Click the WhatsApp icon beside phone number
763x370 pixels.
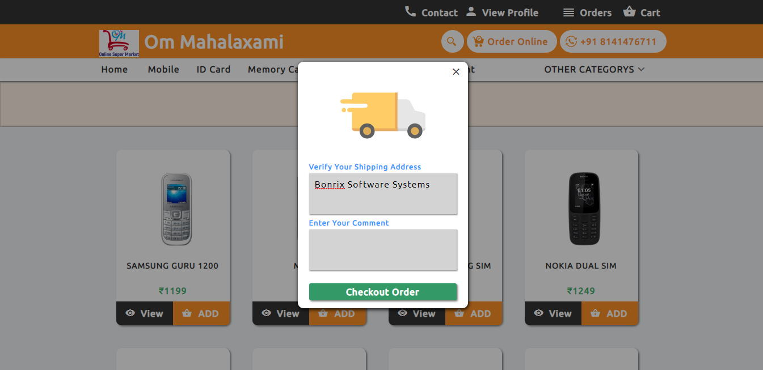pyautogui.click(x=571, y=41)
